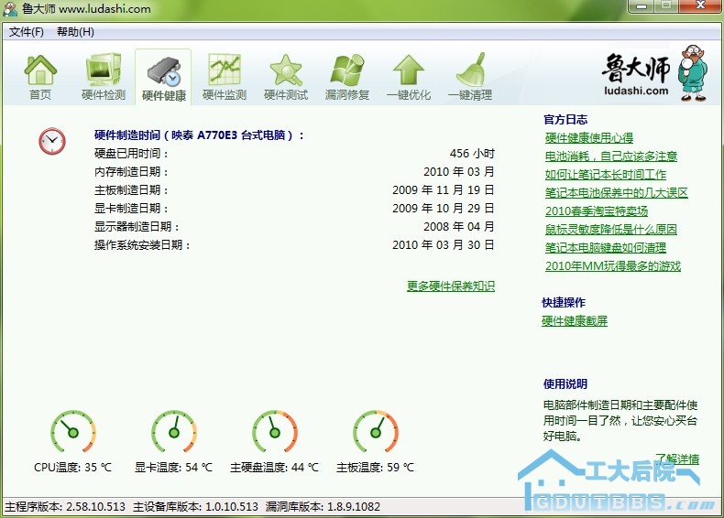The width and height of the screenshot is (724, 518).
Task: Click the 官方日志 section heading
Action: pyautogui.click(x=565, y=120)
